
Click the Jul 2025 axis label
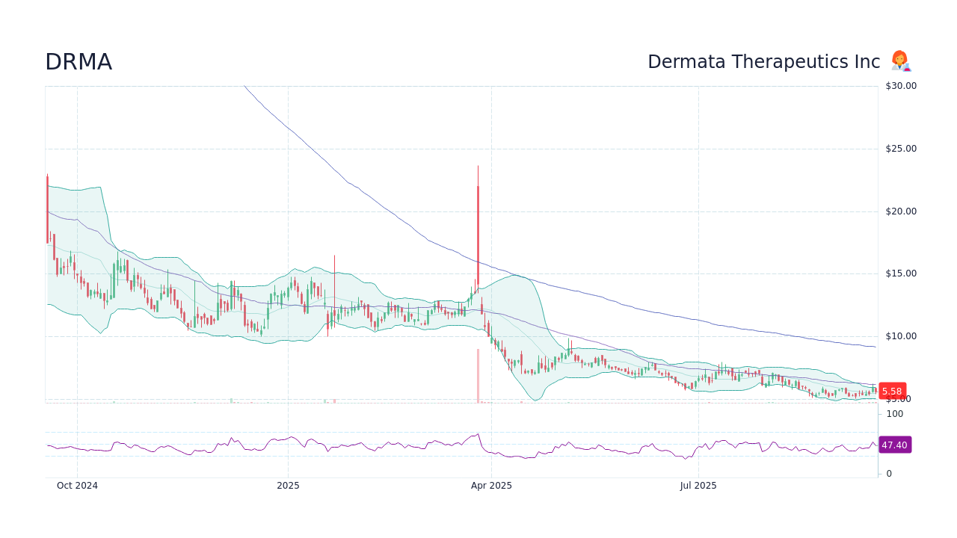coord(698,486)
